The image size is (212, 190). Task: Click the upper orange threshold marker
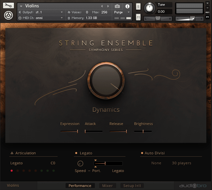pyautogui.click(x=96, y=160)
